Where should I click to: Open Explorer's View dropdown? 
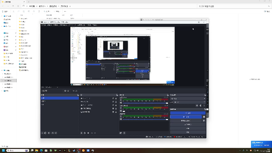pyautogui.click(x=57, y=12)
